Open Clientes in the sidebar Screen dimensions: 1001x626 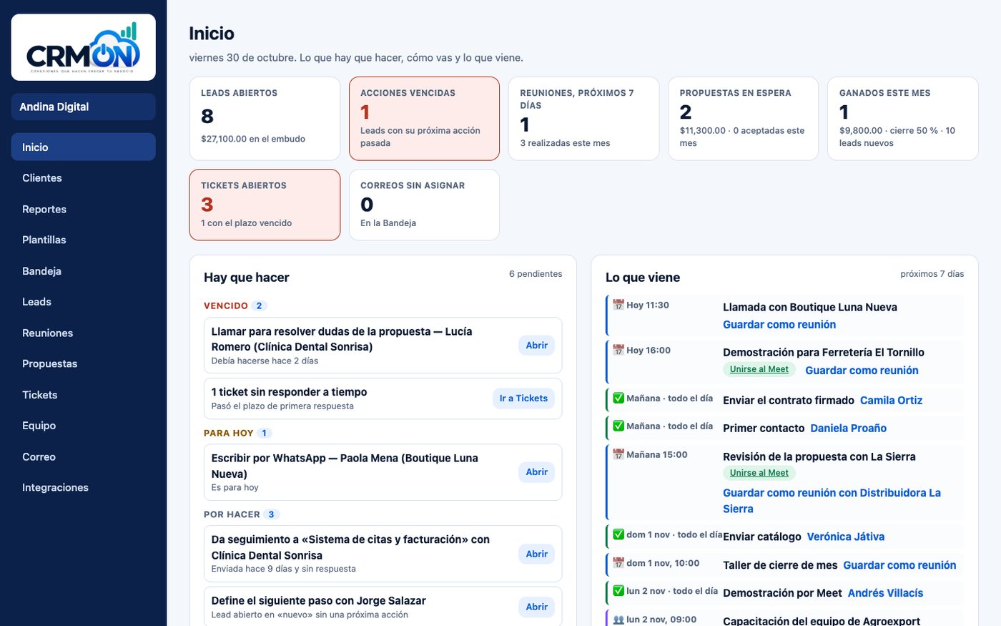pos(83,178)
